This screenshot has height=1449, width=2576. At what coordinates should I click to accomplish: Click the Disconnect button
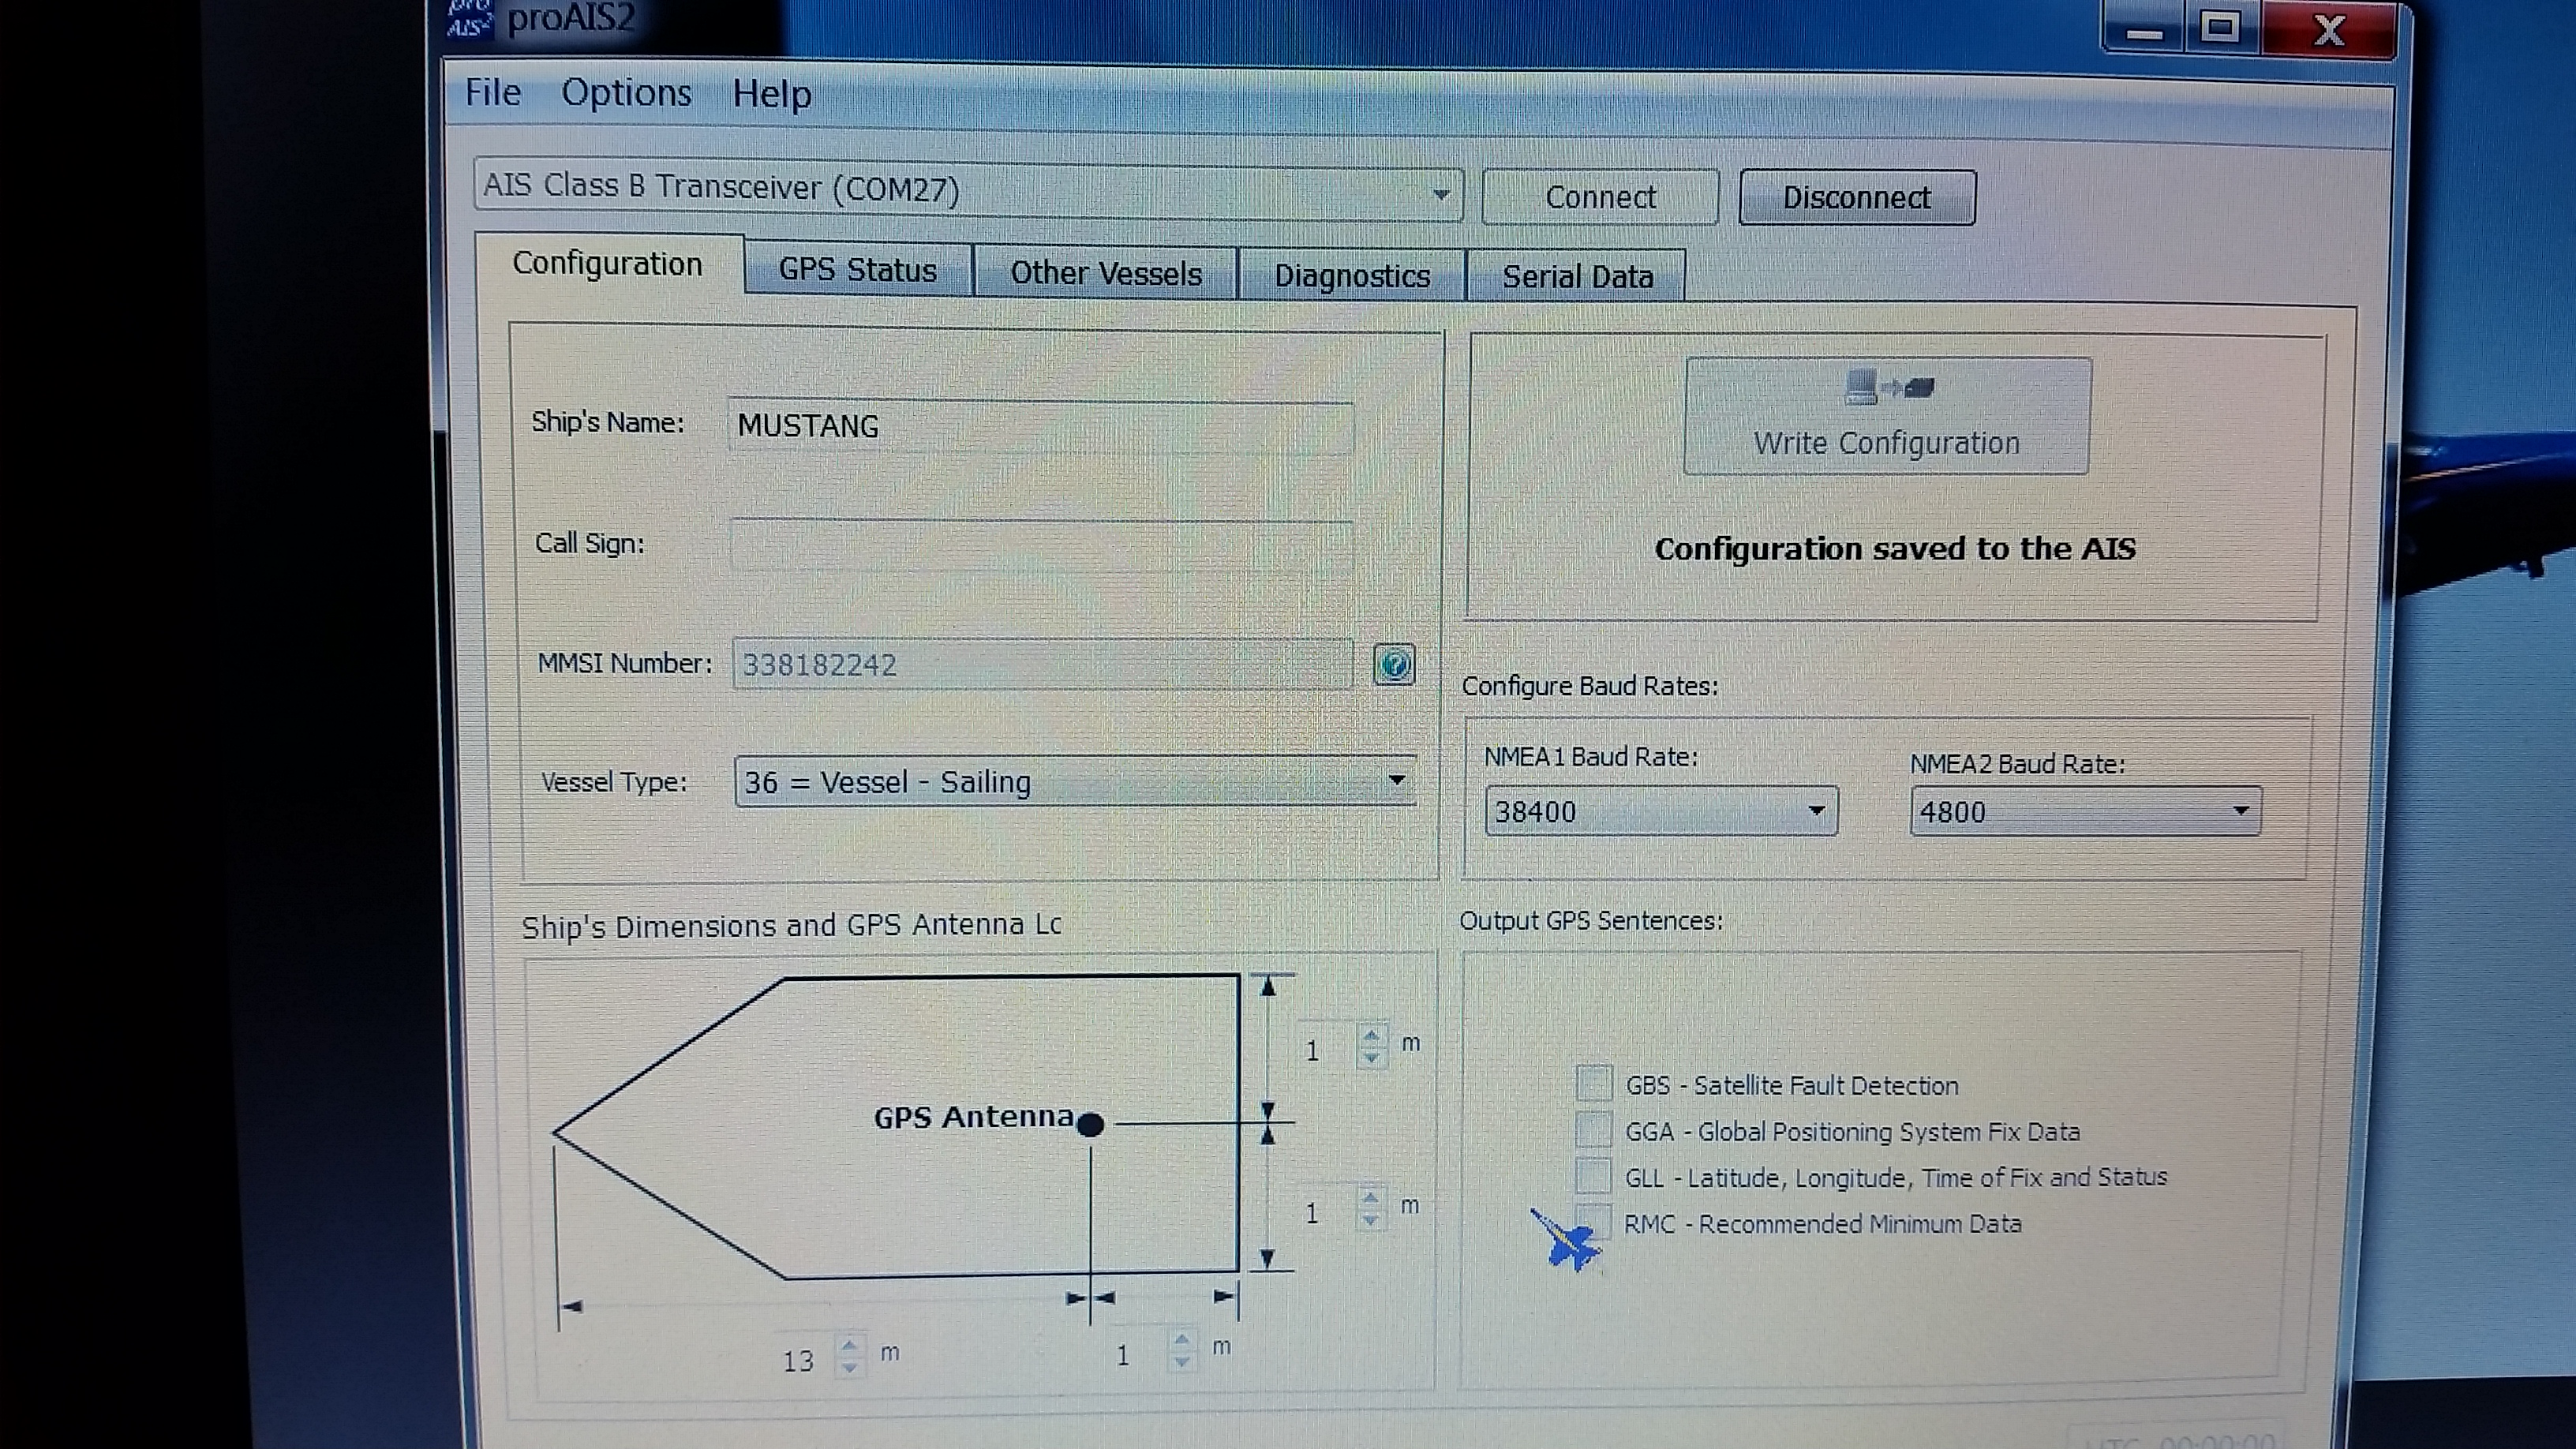pyautogui.click(x=1856, y=198)
